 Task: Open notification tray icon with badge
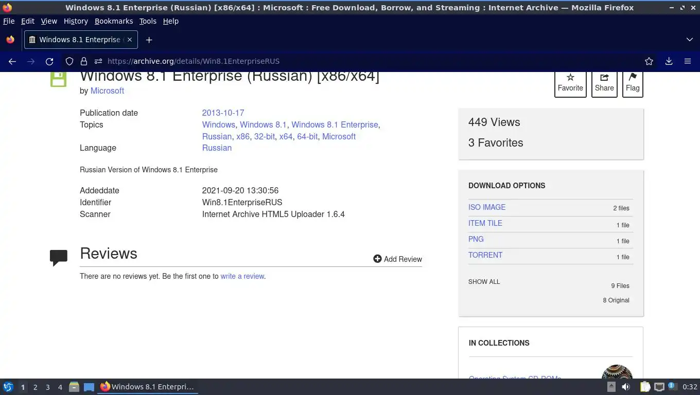click(672, 386)
